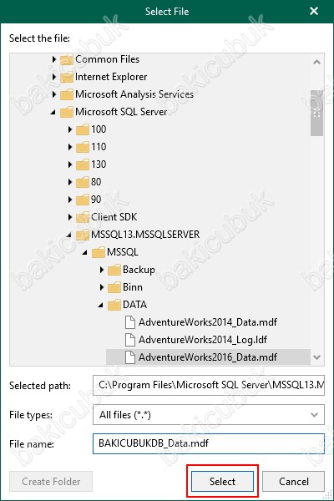334x501 pixels.
Task: Open the File types dropdown
Action: (x=209, y=415)
